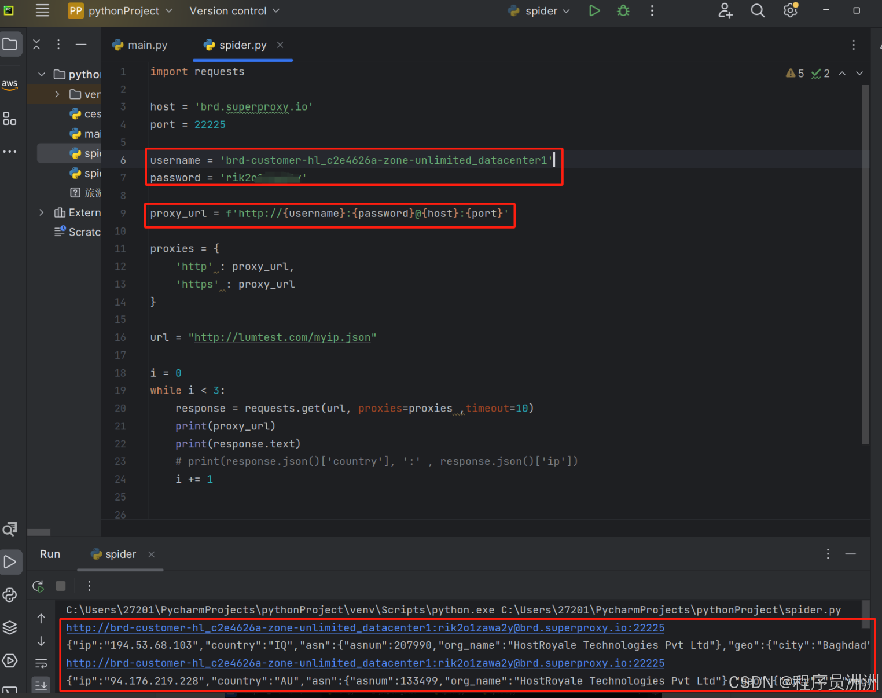Switch to the main.py editor tab
The height and width of the screenshot is (698, 882).
click(140, 45)
